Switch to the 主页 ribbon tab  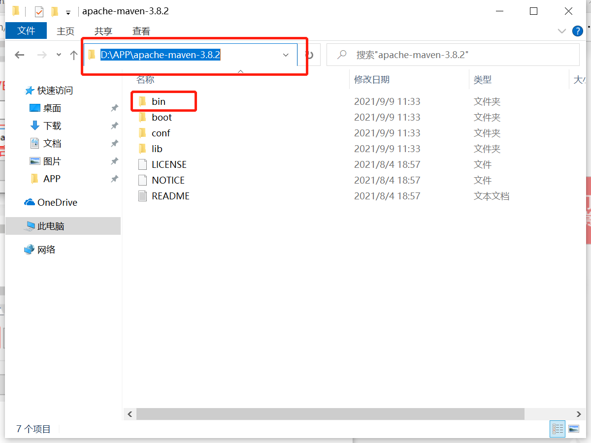(66, 31)
